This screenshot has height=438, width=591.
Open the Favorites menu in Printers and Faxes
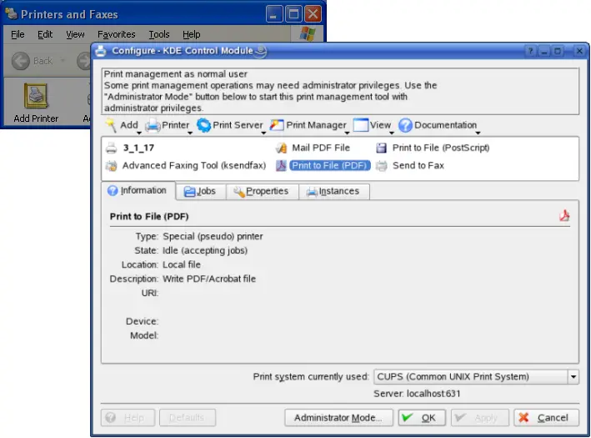tap(116, 34)
